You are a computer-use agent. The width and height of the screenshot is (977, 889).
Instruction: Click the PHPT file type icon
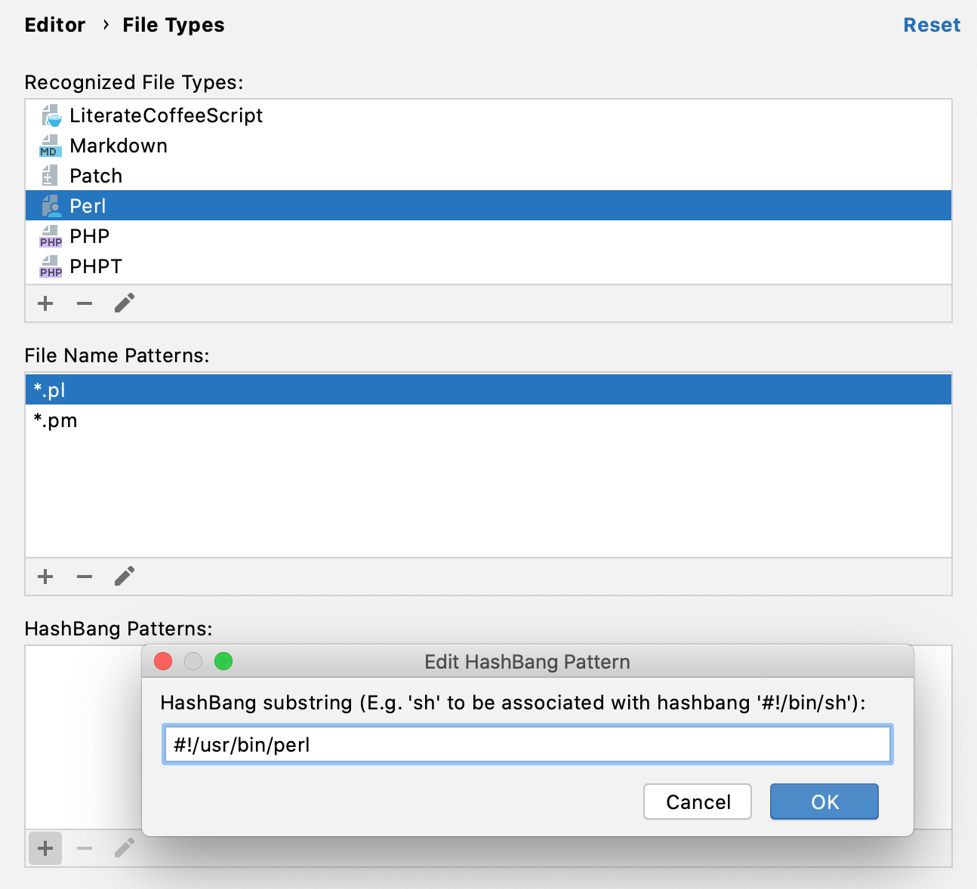[51, 266]
